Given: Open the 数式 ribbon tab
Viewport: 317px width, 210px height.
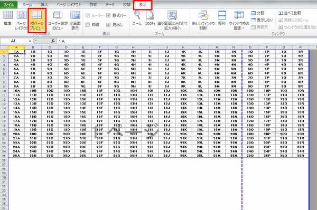Looking at the screenshot, I should (93, 4).
